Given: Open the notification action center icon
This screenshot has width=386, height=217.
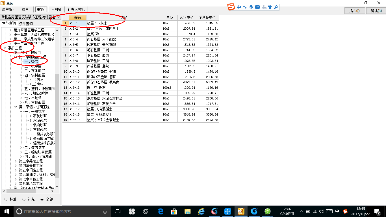Looking at the screenshot, I should (377, 211).
